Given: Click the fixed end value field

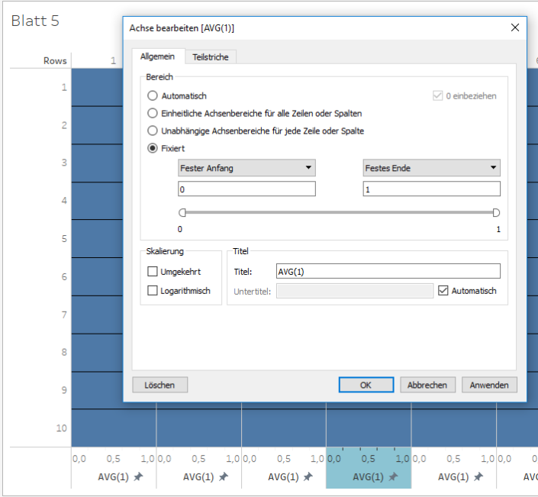Looking at the screenshot, I should (x=432, y=189).
